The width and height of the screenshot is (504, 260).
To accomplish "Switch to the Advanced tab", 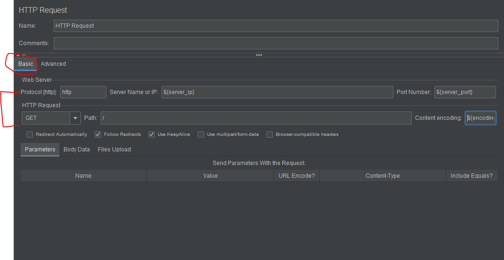I will point(53,64).
